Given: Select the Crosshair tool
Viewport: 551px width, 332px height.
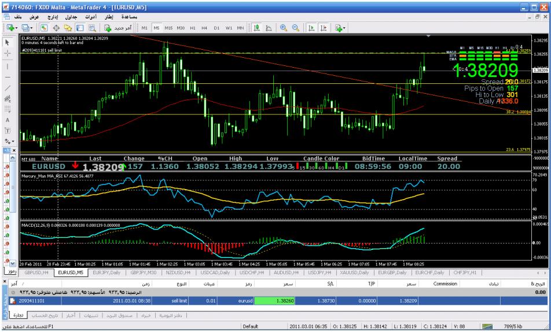Looking at the screenshot, I should (8, 53).
